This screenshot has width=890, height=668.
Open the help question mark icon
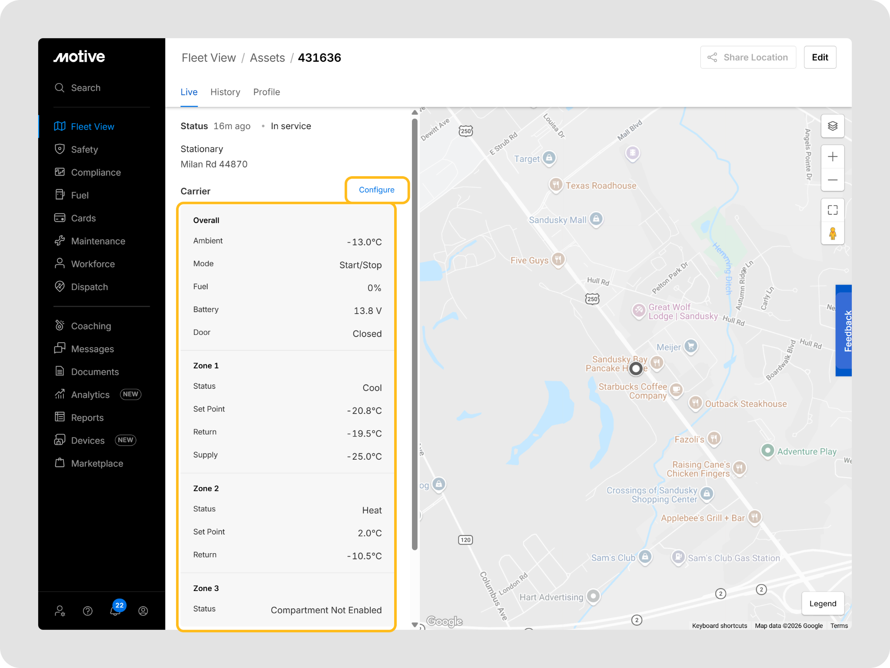coord(88,611)
